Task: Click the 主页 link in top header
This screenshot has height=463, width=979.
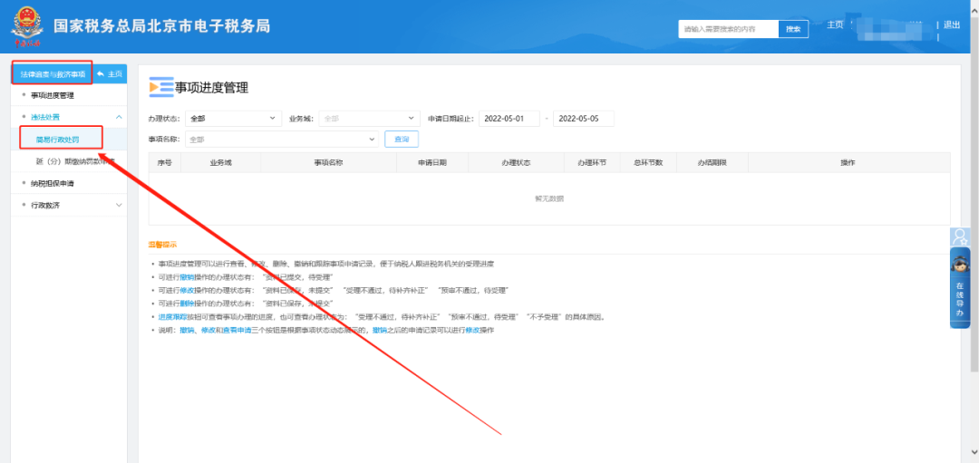Action: coord(835,25)
